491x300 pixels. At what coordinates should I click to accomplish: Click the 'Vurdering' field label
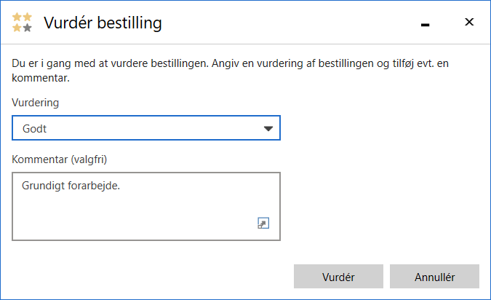[x=36, y=103]
